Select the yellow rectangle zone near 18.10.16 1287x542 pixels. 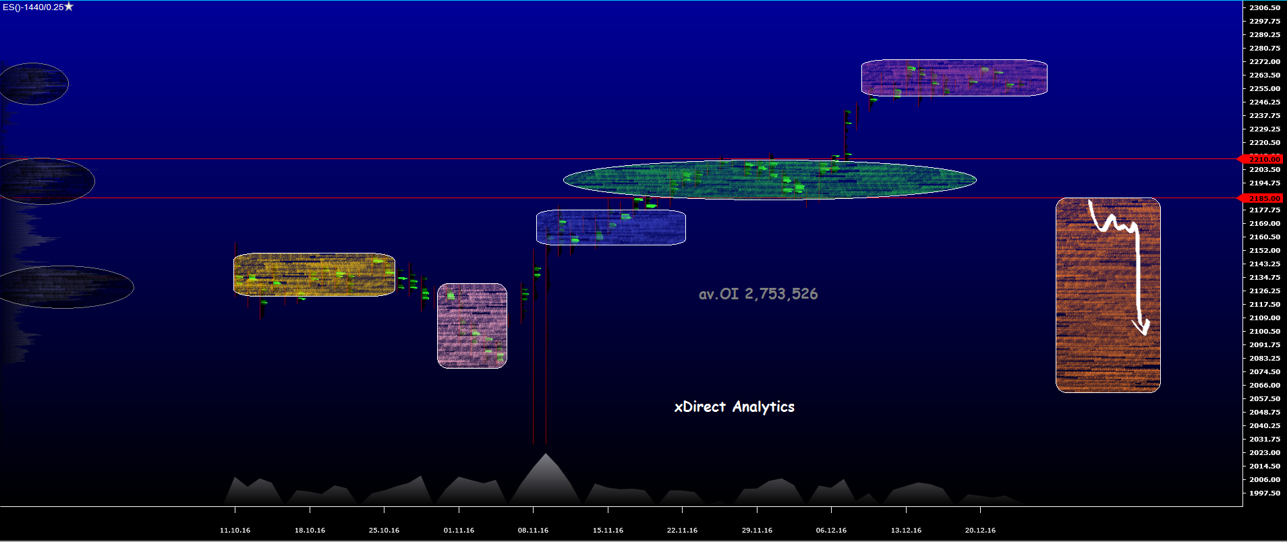[x=314, y=274]
